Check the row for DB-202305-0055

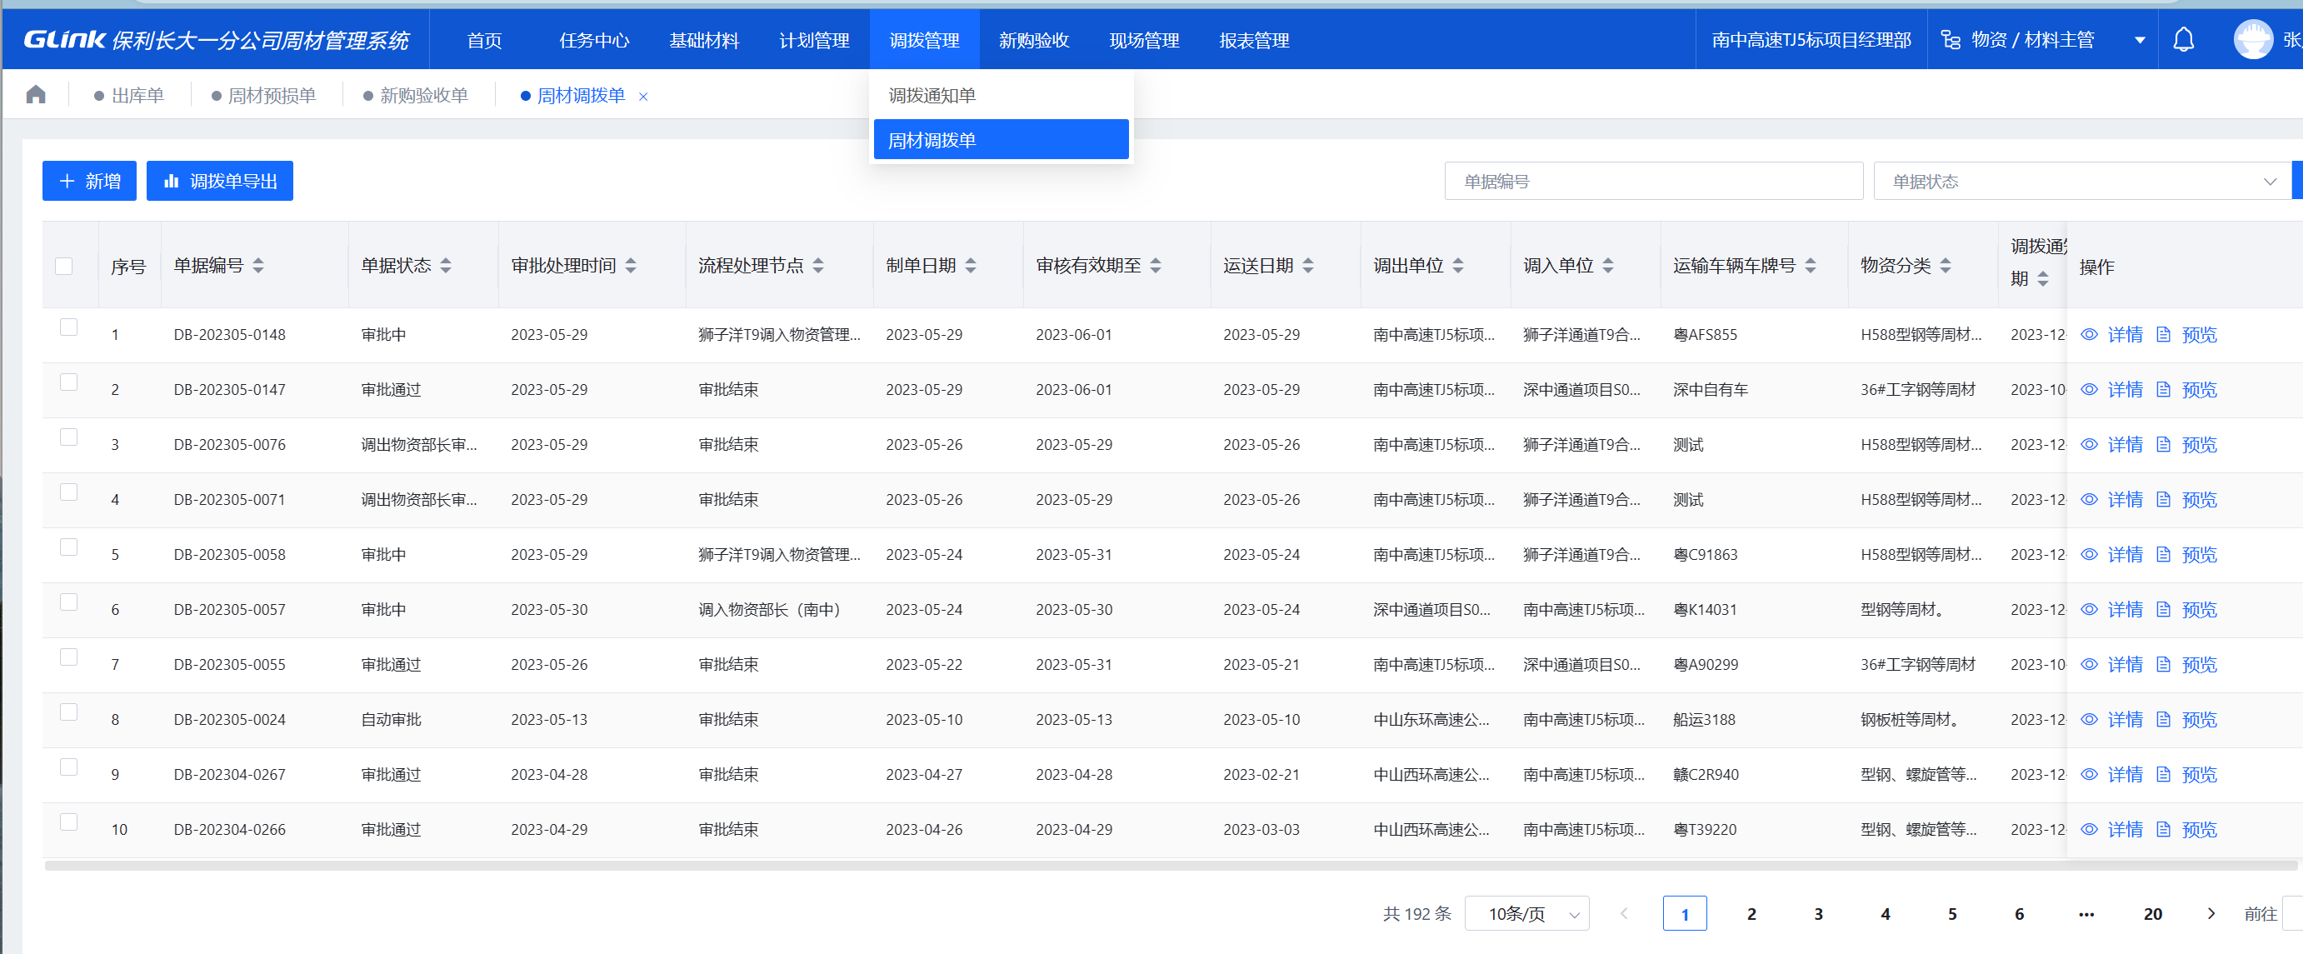pyautogui.click(x=69, y=657)
